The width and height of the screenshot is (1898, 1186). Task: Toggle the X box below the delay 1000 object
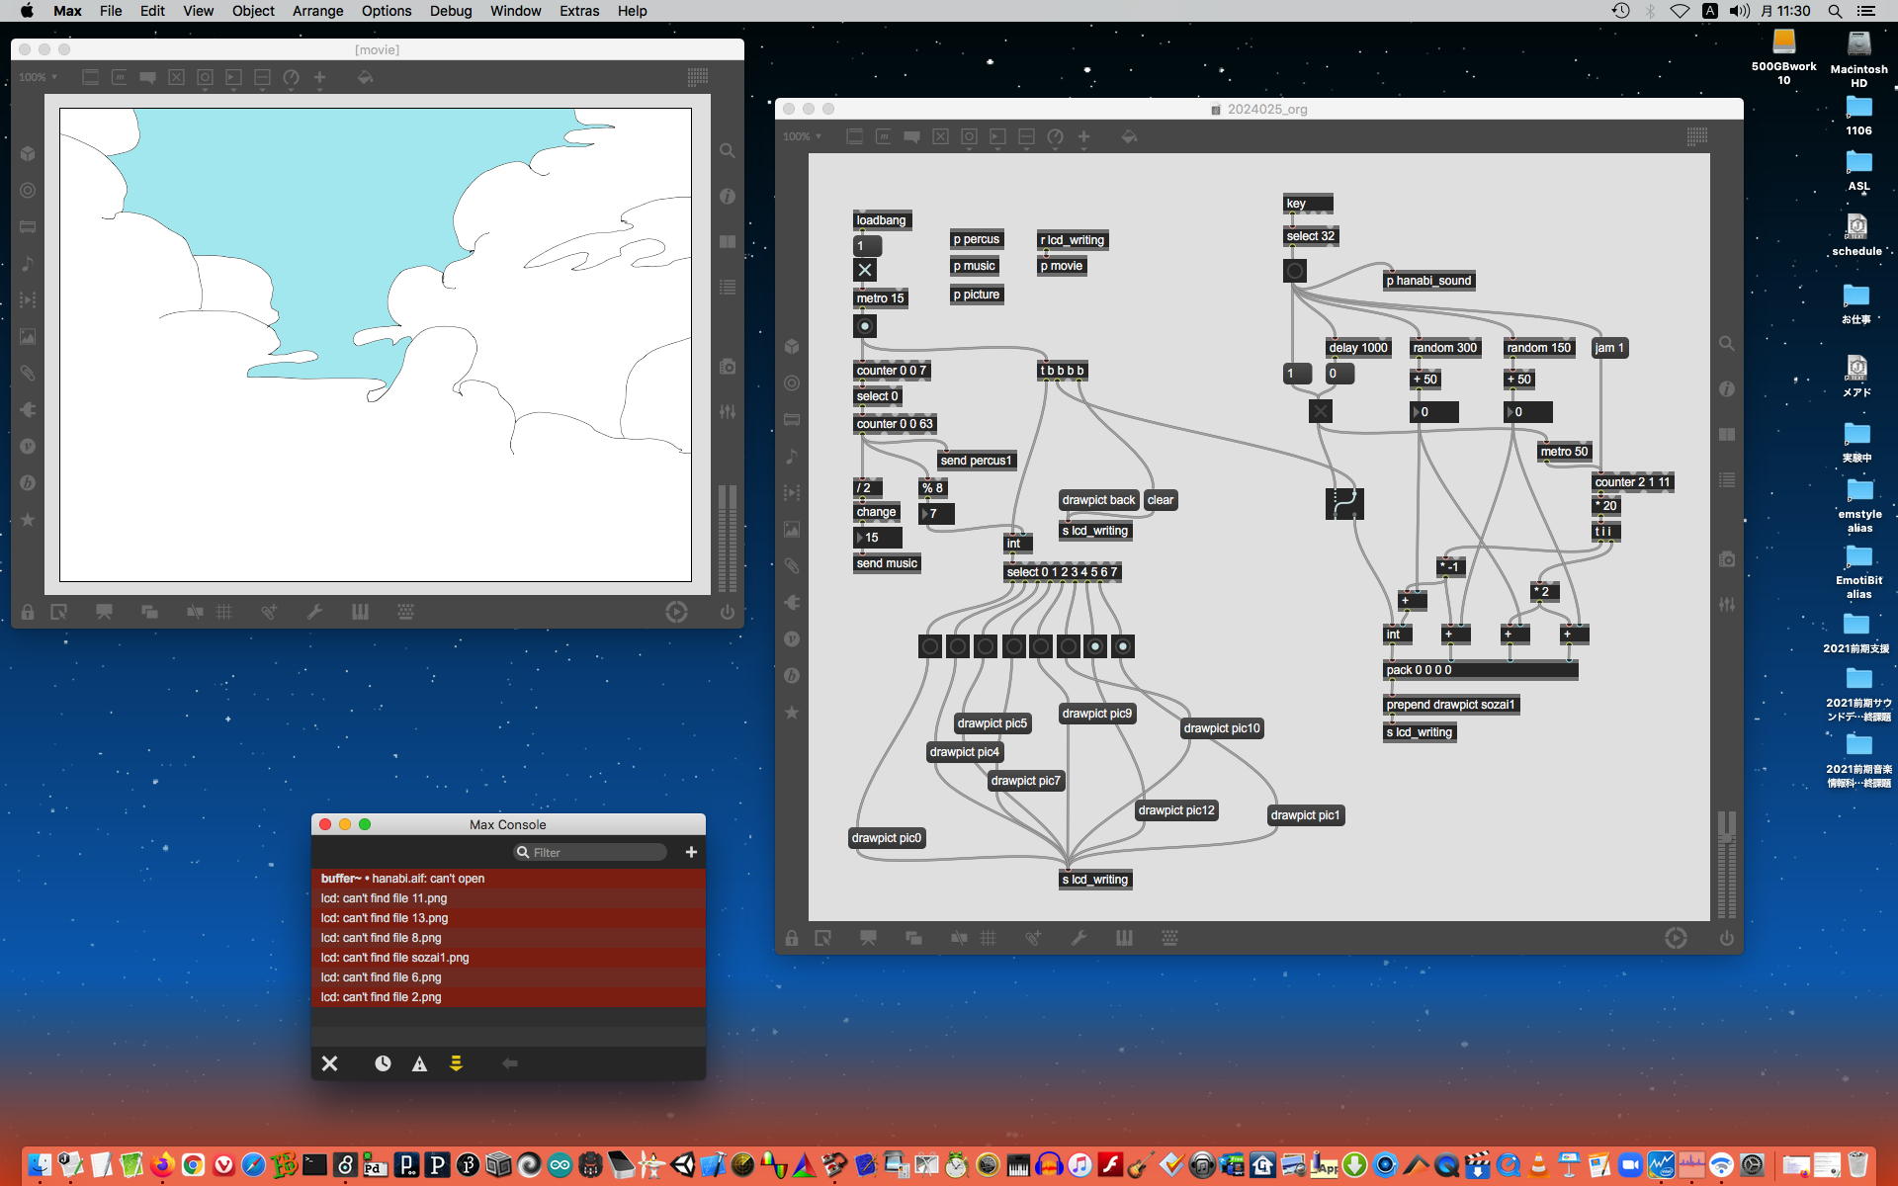coord(1321,411)
